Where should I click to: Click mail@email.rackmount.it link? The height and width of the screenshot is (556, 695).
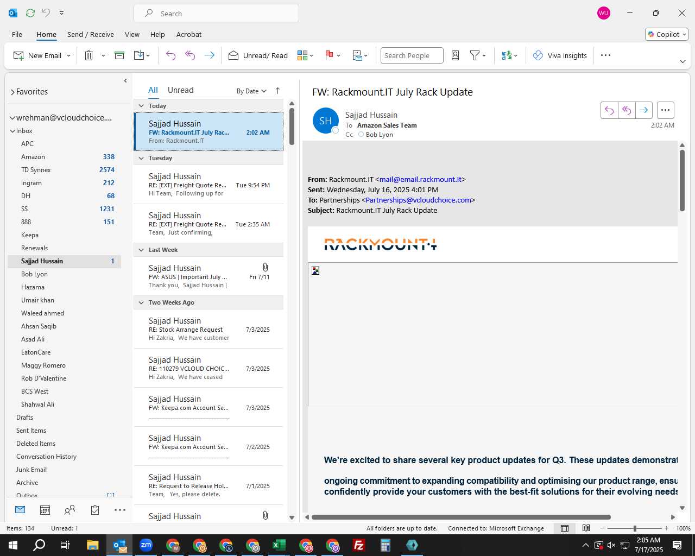[x=420, y=179]
